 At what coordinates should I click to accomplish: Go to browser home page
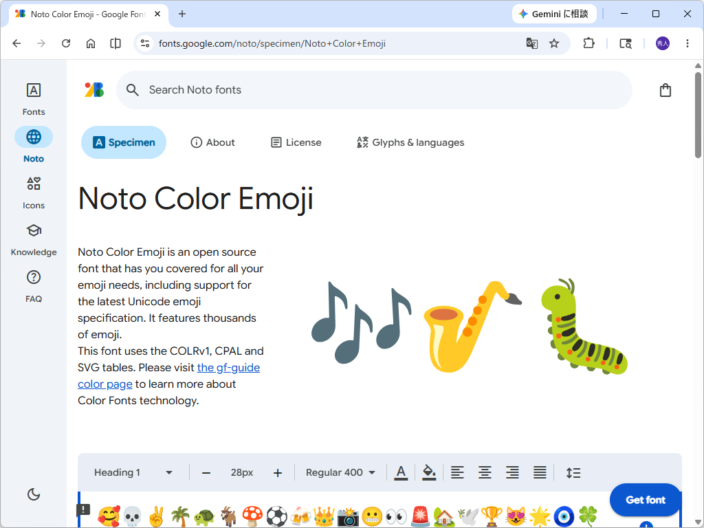coord(91,43)
